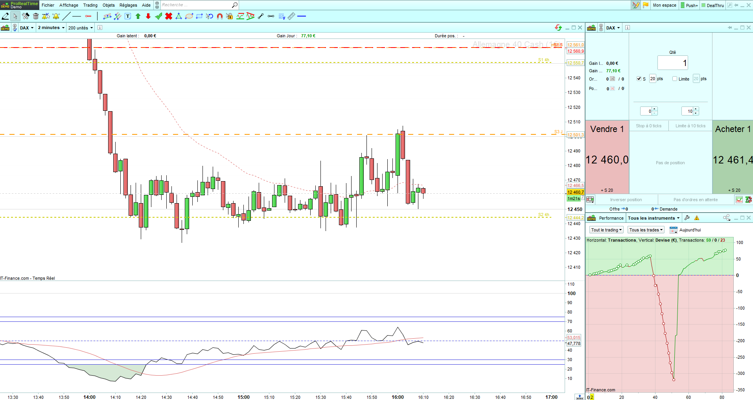Screen dimensions: 753x400
Task: Click the ellipse drawing tool
Action: [189, 16]
